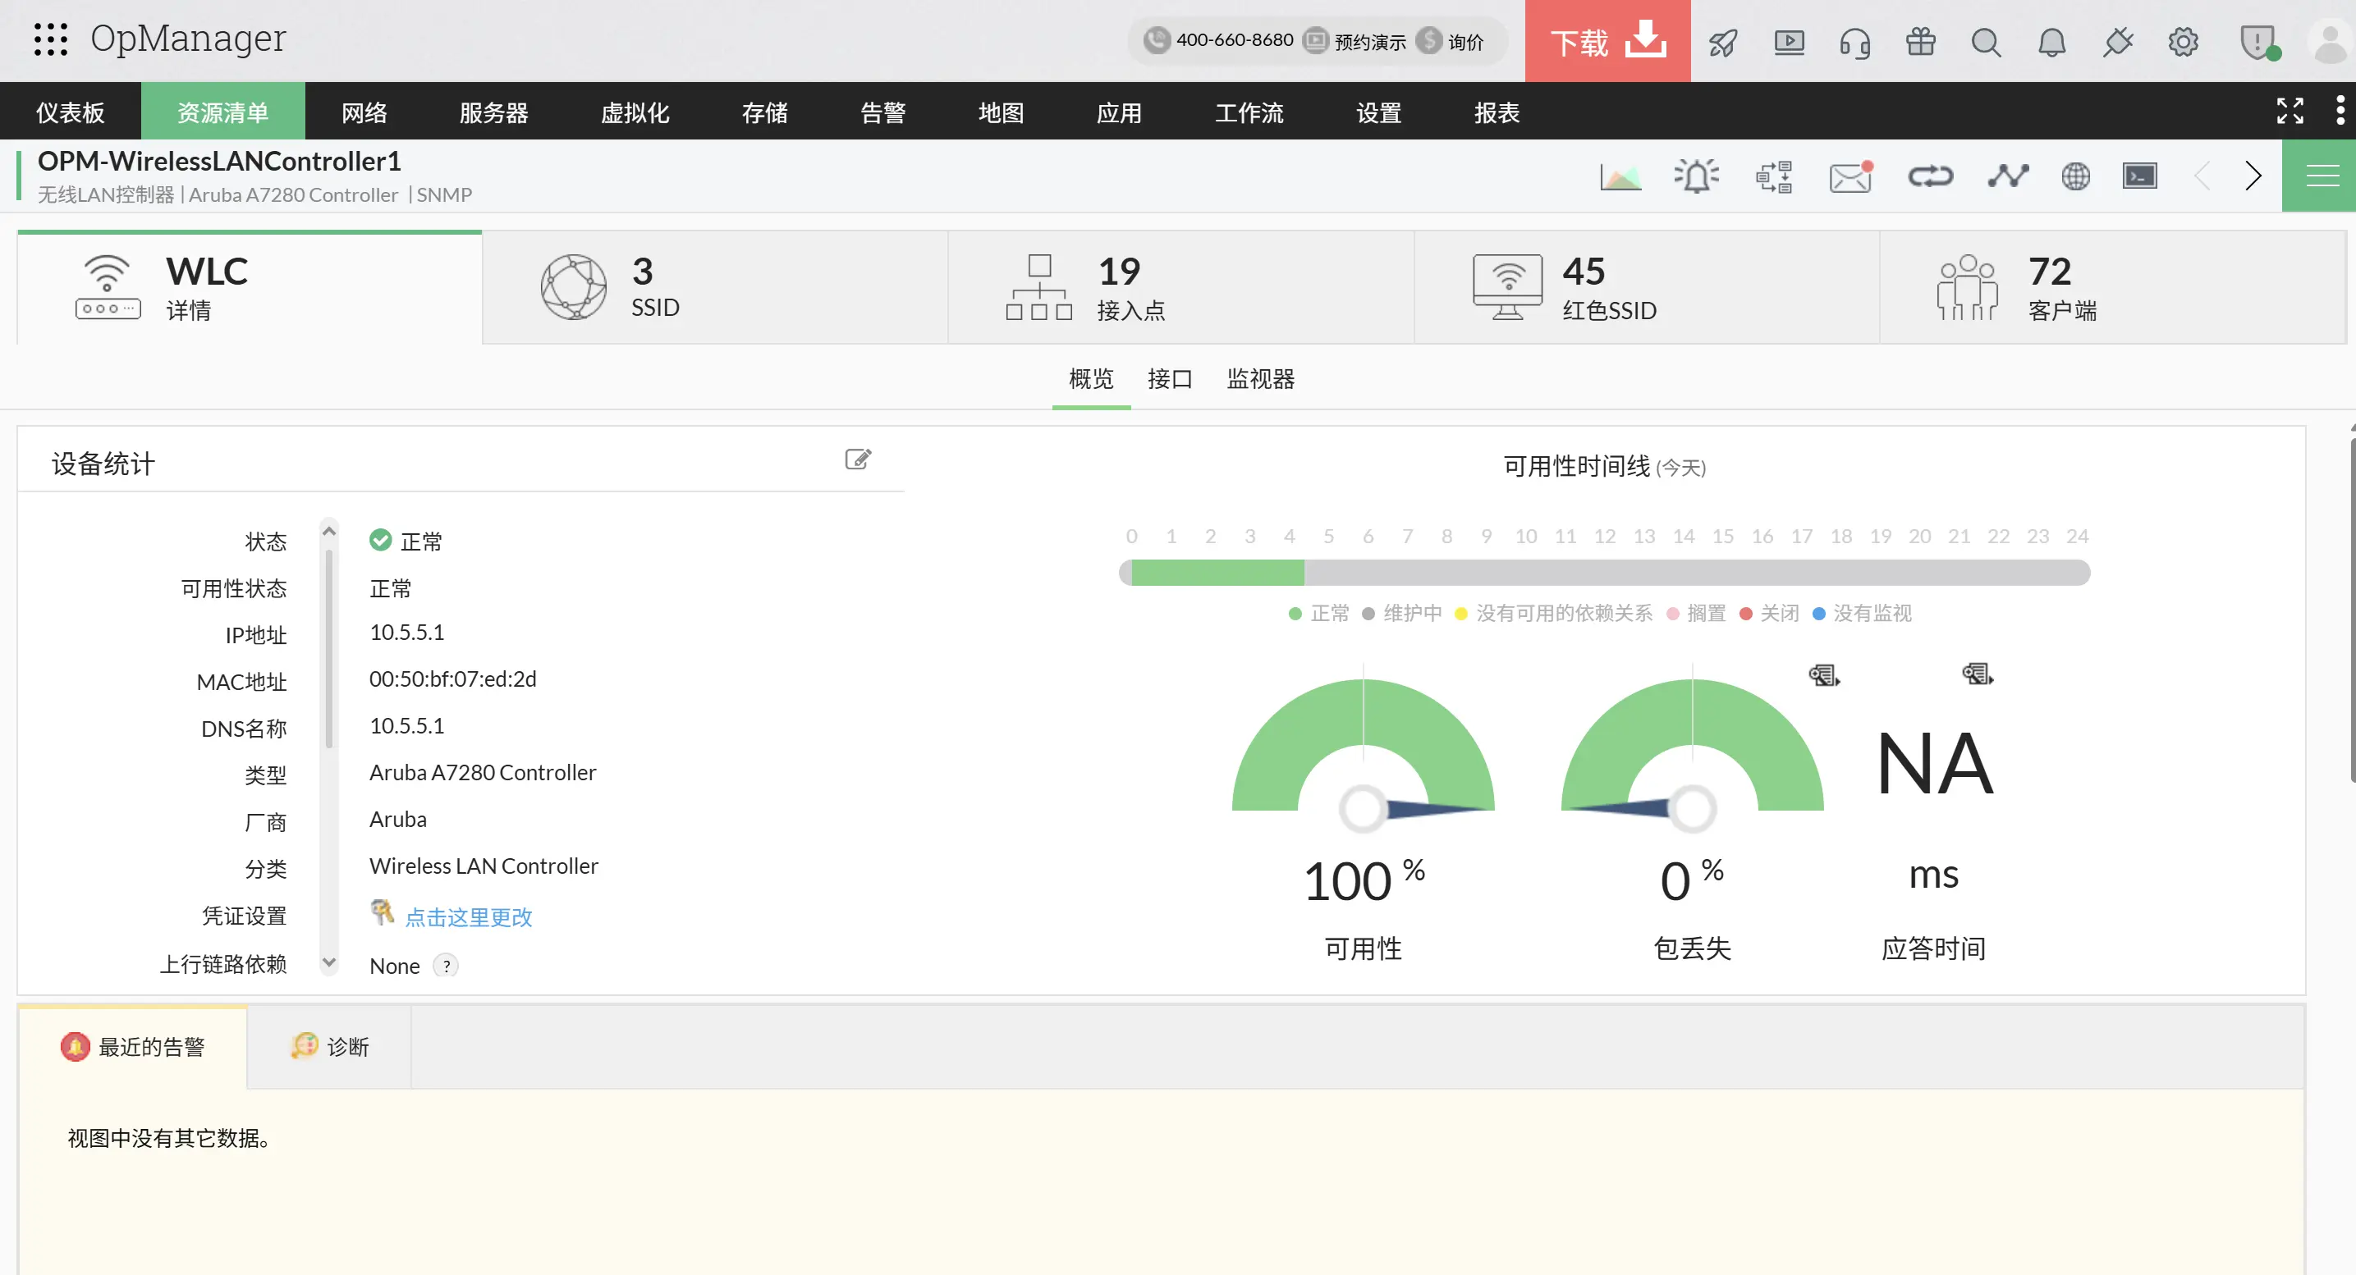Click the next device arrow chevron
The image size is (2356, 1275).
[x=2253, y=176]
